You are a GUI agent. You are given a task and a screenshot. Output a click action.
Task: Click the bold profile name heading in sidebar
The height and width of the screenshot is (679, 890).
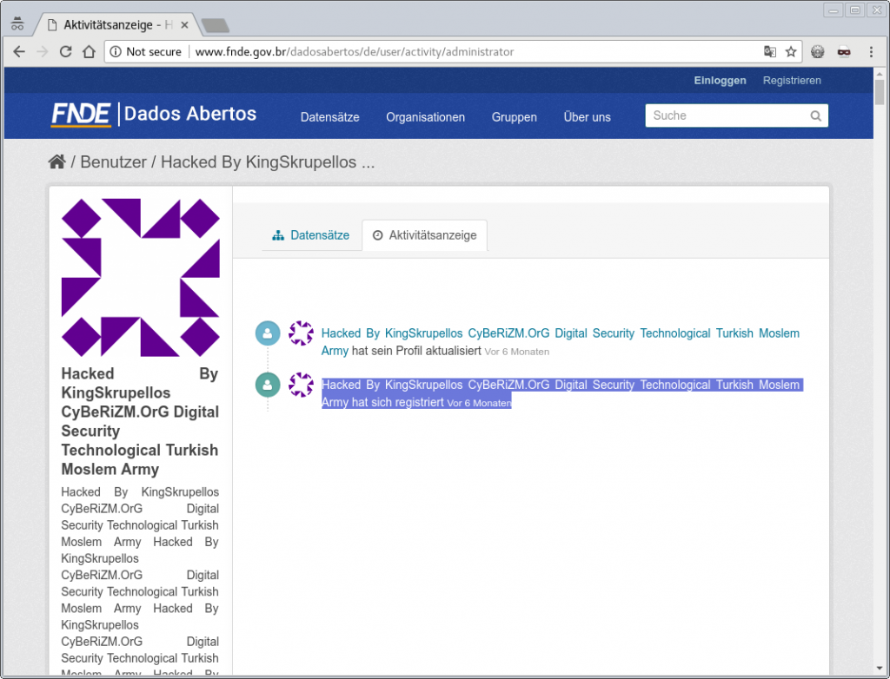pos(140,421)
